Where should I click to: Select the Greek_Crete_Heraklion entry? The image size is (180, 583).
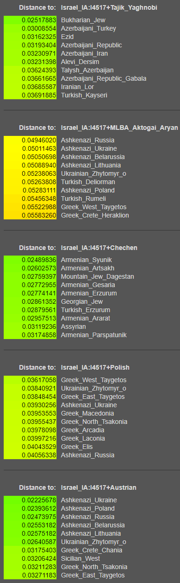95,215
